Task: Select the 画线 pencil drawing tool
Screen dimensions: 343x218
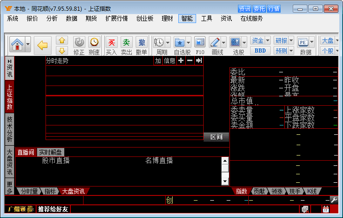Action: coord(215,42)
